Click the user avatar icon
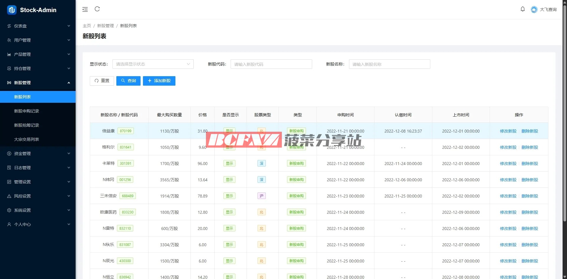This screenshot has height=279, width=567. coord(534,9)
